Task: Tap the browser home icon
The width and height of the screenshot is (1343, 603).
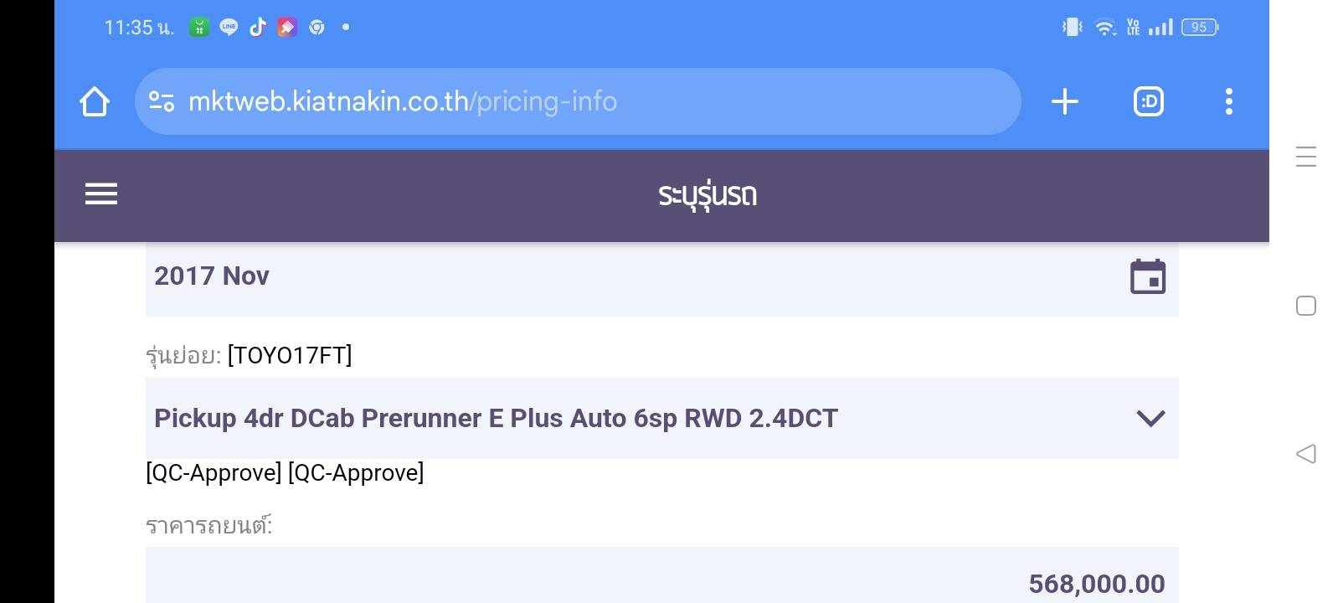Action: tap(95, 102)
